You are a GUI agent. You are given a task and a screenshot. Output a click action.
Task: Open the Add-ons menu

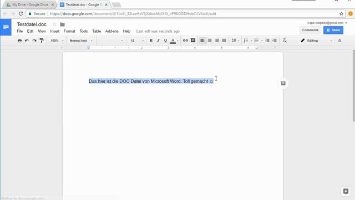(x=112, y=31)
